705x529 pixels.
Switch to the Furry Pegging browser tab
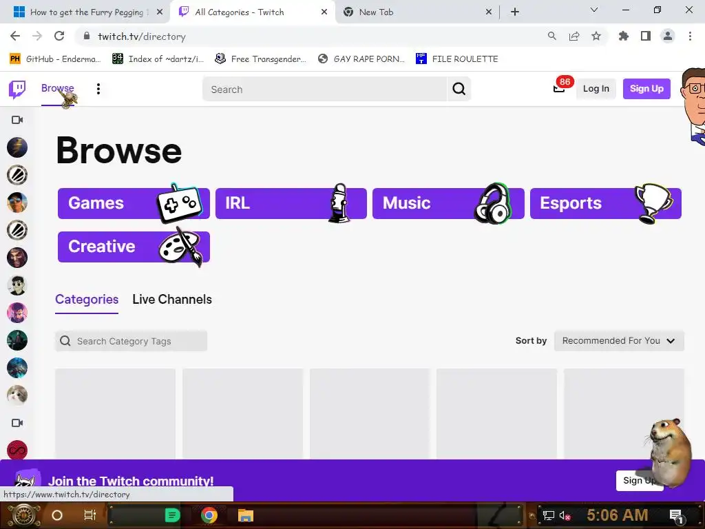pyautogui.click(x=86, y=12)
